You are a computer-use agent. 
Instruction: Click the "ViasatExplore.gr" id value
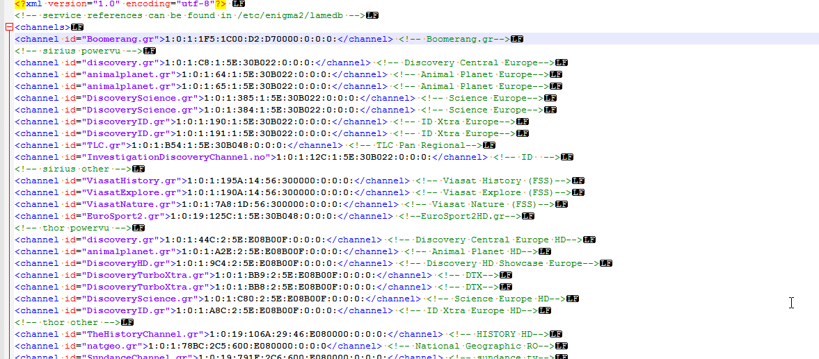(132, 192)
